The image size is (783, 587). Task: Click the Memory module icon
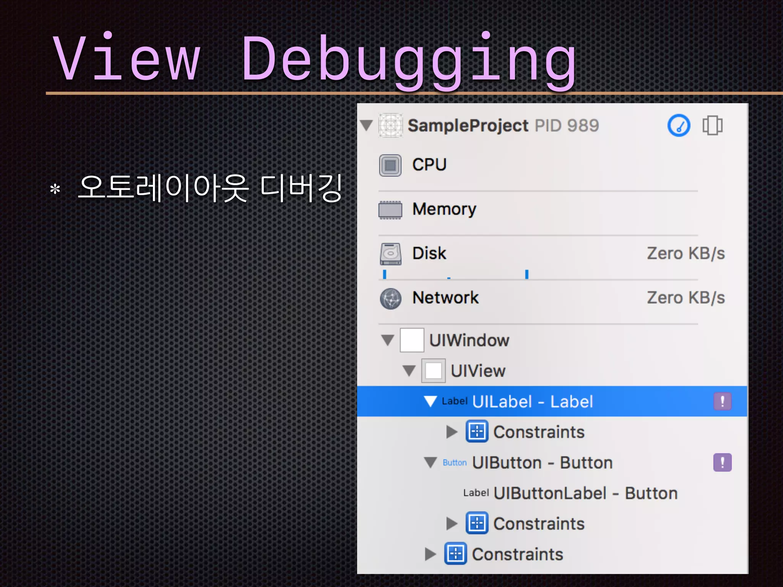click(390, 210)
